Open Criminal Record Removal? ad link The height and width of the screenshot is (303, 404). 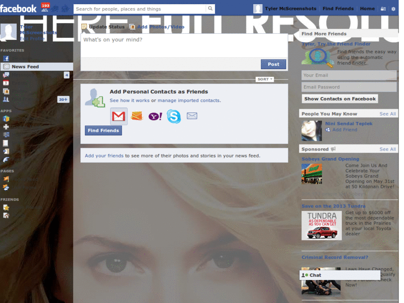(335, 258)
